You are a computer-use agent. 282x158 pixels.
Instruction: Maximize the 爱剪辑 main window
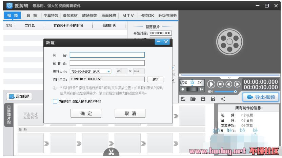click(267, 5)
